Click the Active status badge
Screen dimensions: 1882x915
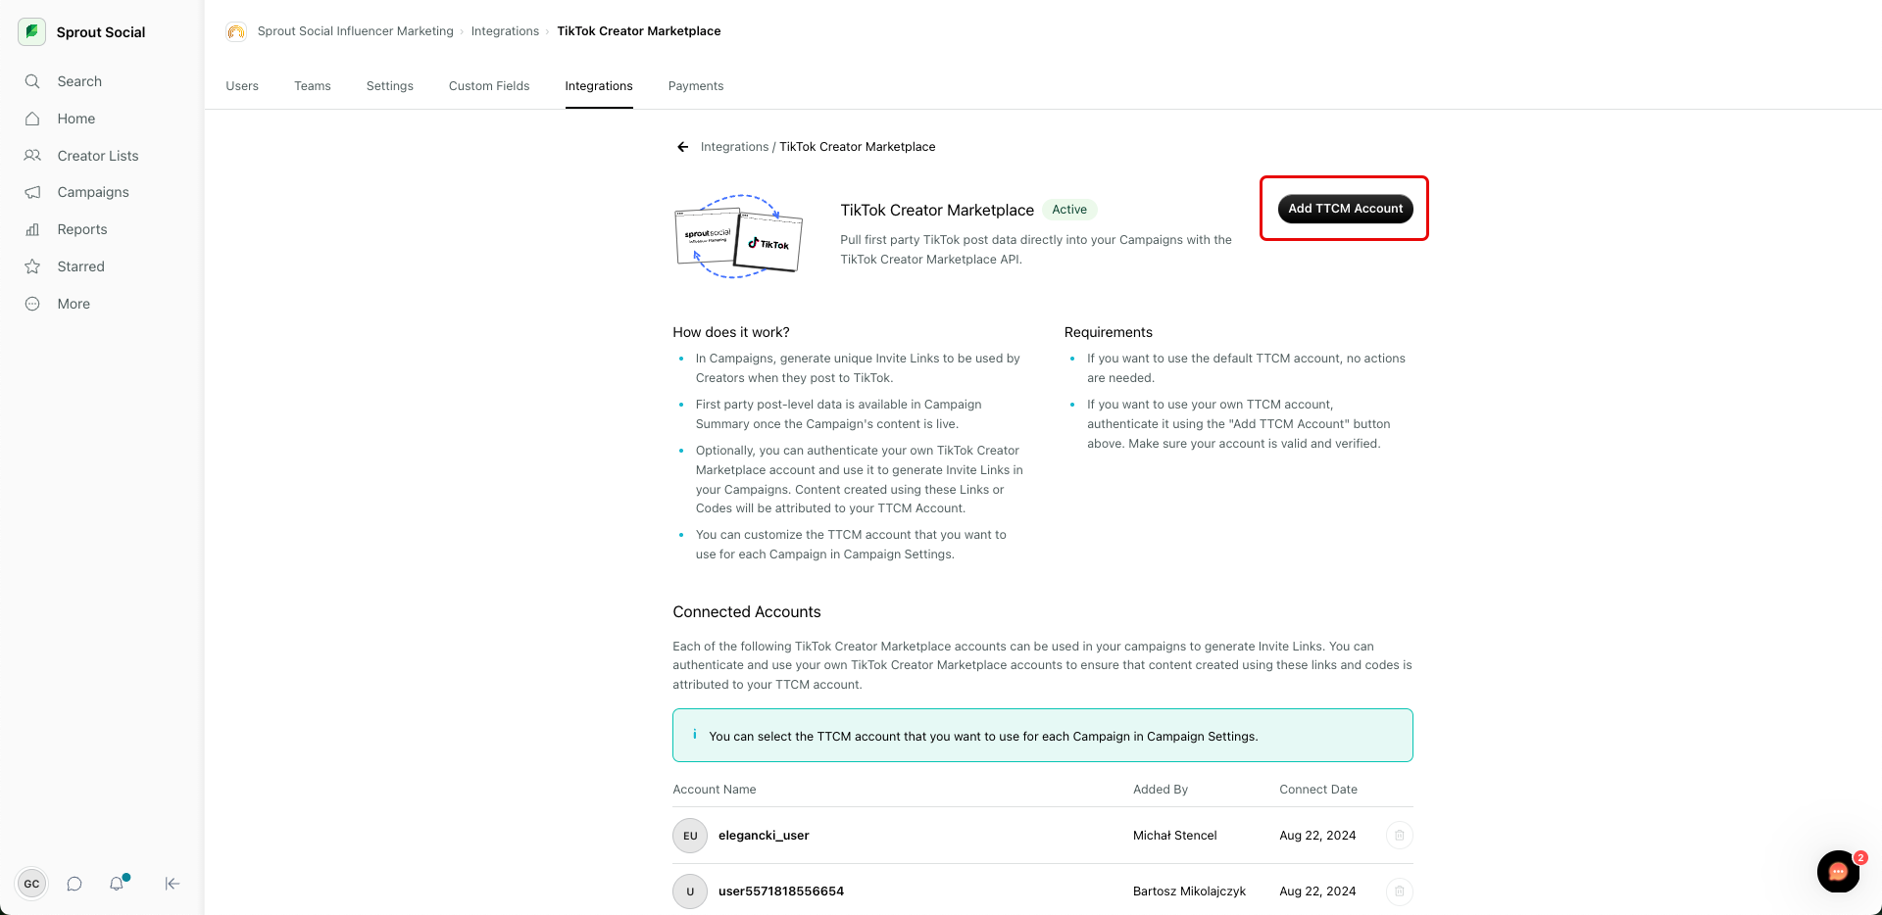click(x=1069, y=210)
